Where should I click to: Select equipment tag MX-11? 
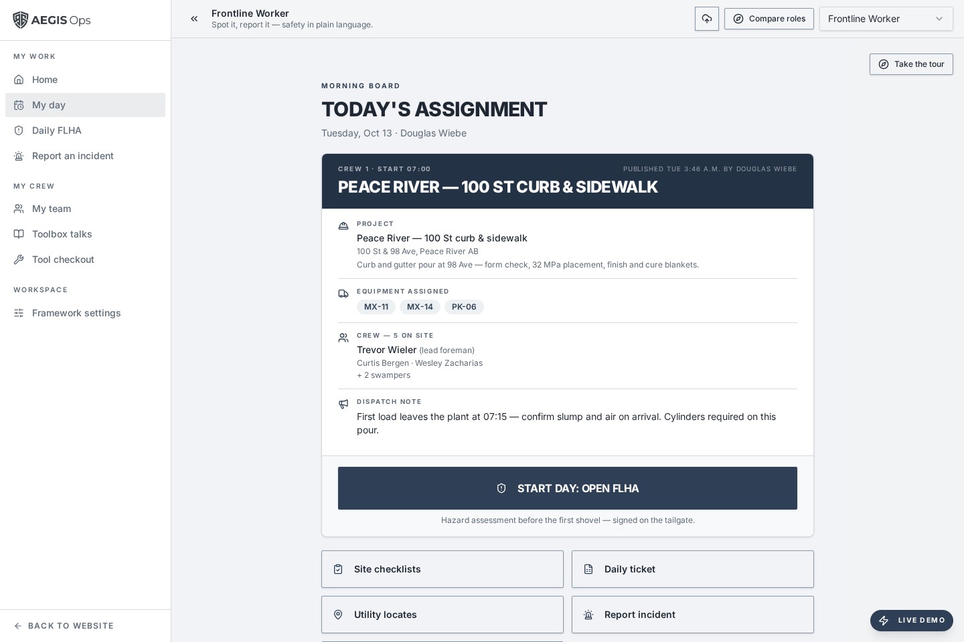[376, 307]
